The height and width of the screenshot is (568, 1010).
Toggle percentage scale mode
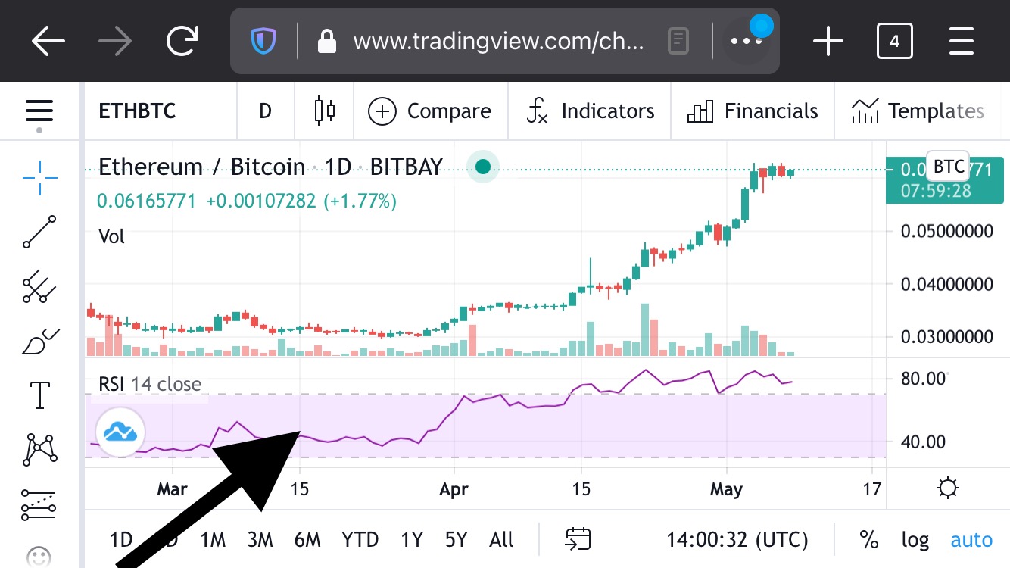point(868,539)
